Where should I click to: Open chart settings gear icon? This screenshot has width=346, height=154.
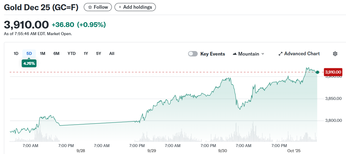tap(335, 54)
